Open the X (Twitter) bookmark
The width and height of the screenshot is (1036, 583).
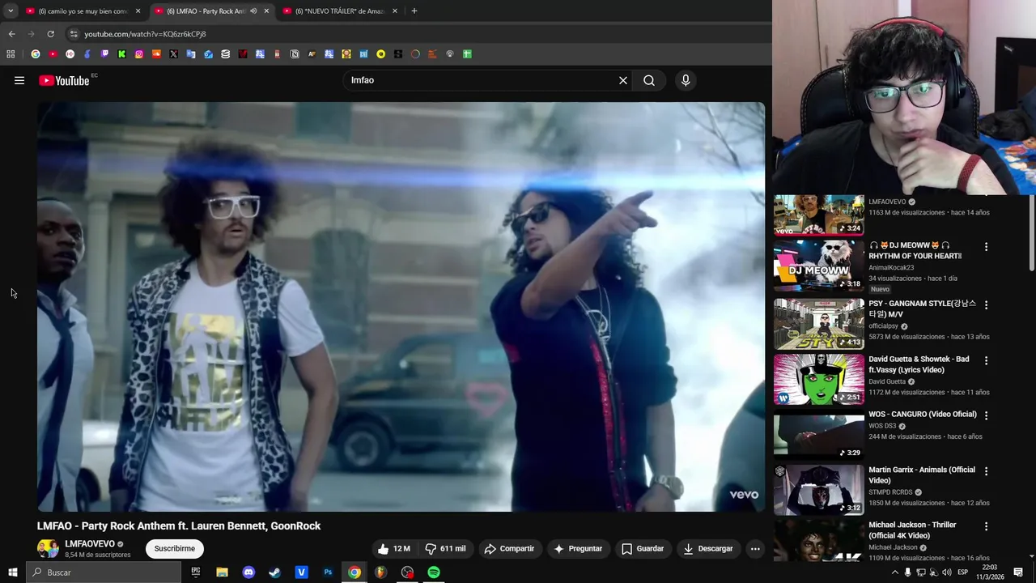[173, 54]
